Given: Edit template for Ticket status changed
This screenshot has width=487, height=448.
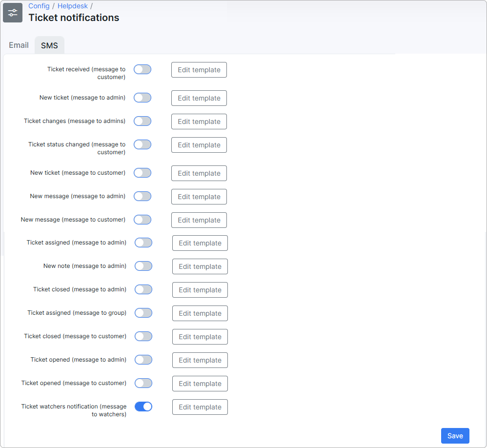Looking at the screenshot, I should 199,145.
